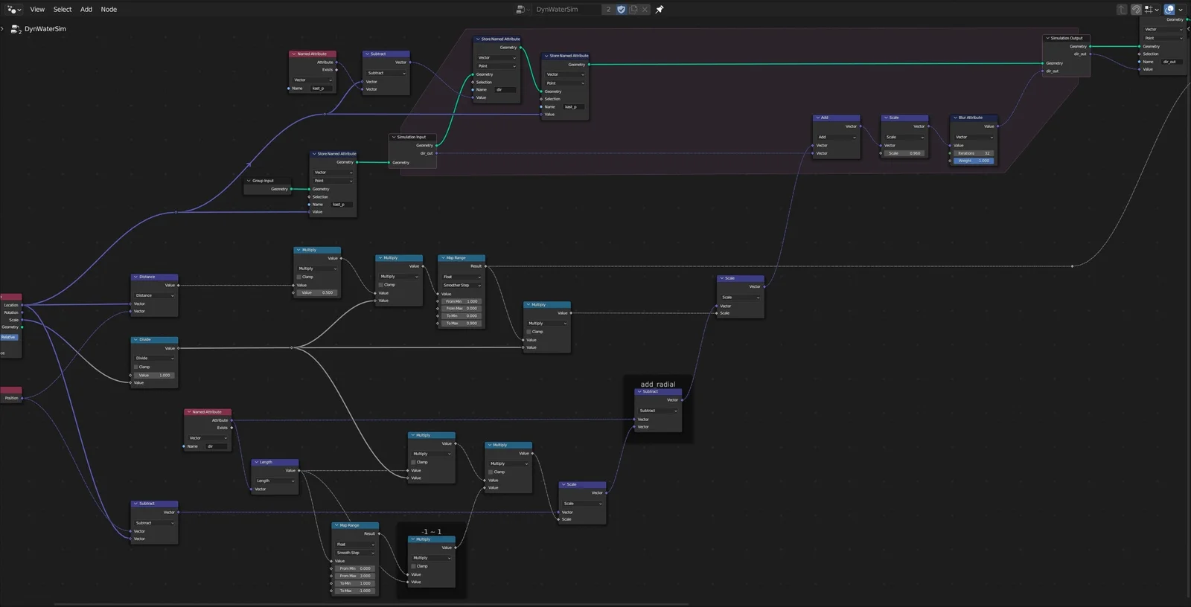The height and width of the screenshot is (607, 1191).
Task: Enable Clamp on Multiply node with 0.500 value
Action: 299,277
